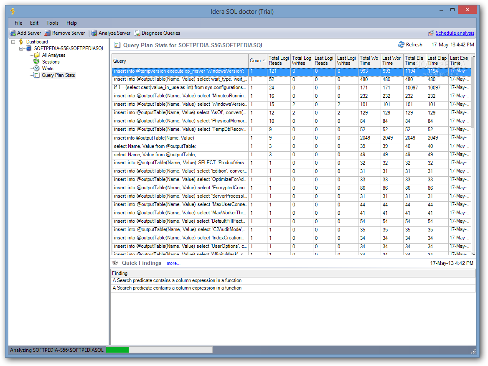Sort by Total Logi Reads column header
The width and height of the screenshot is (488, 366).
pos(279,61)
